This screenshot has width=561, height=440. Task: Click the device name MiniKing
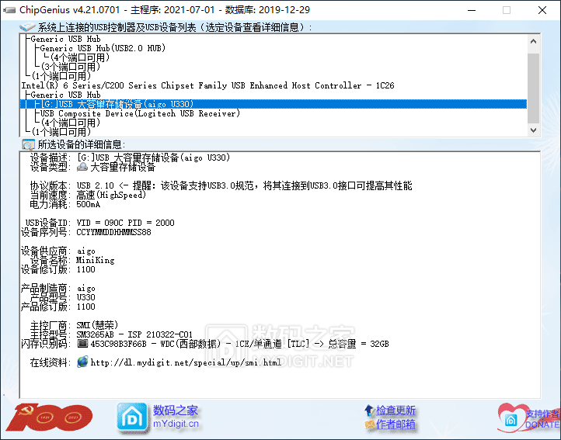(x=95, y=260)
